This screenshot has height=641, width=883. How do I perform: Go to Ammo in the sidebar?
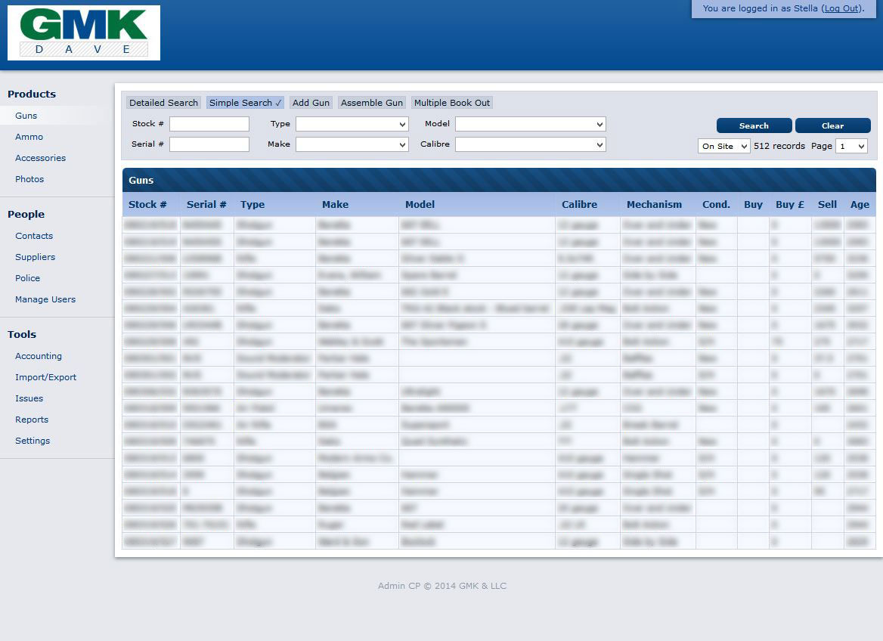click(x=29, y=137)
